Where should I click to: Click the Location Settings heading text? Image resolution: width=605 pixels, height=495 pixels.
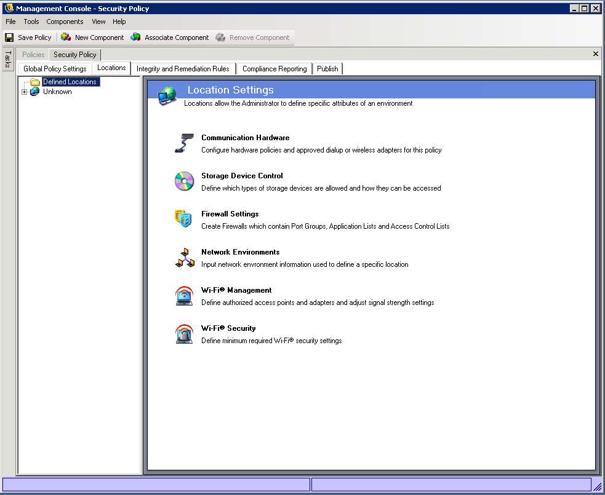pos(230,90)
